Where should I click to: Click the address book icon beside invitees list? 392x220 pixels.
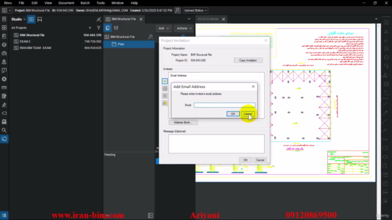pyautogui.click(x=165, y=103)
